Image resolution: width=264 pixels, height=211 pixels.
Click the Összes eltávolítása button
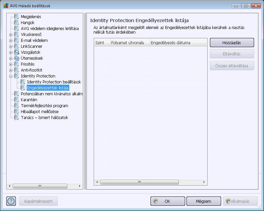tap(232, 66)
